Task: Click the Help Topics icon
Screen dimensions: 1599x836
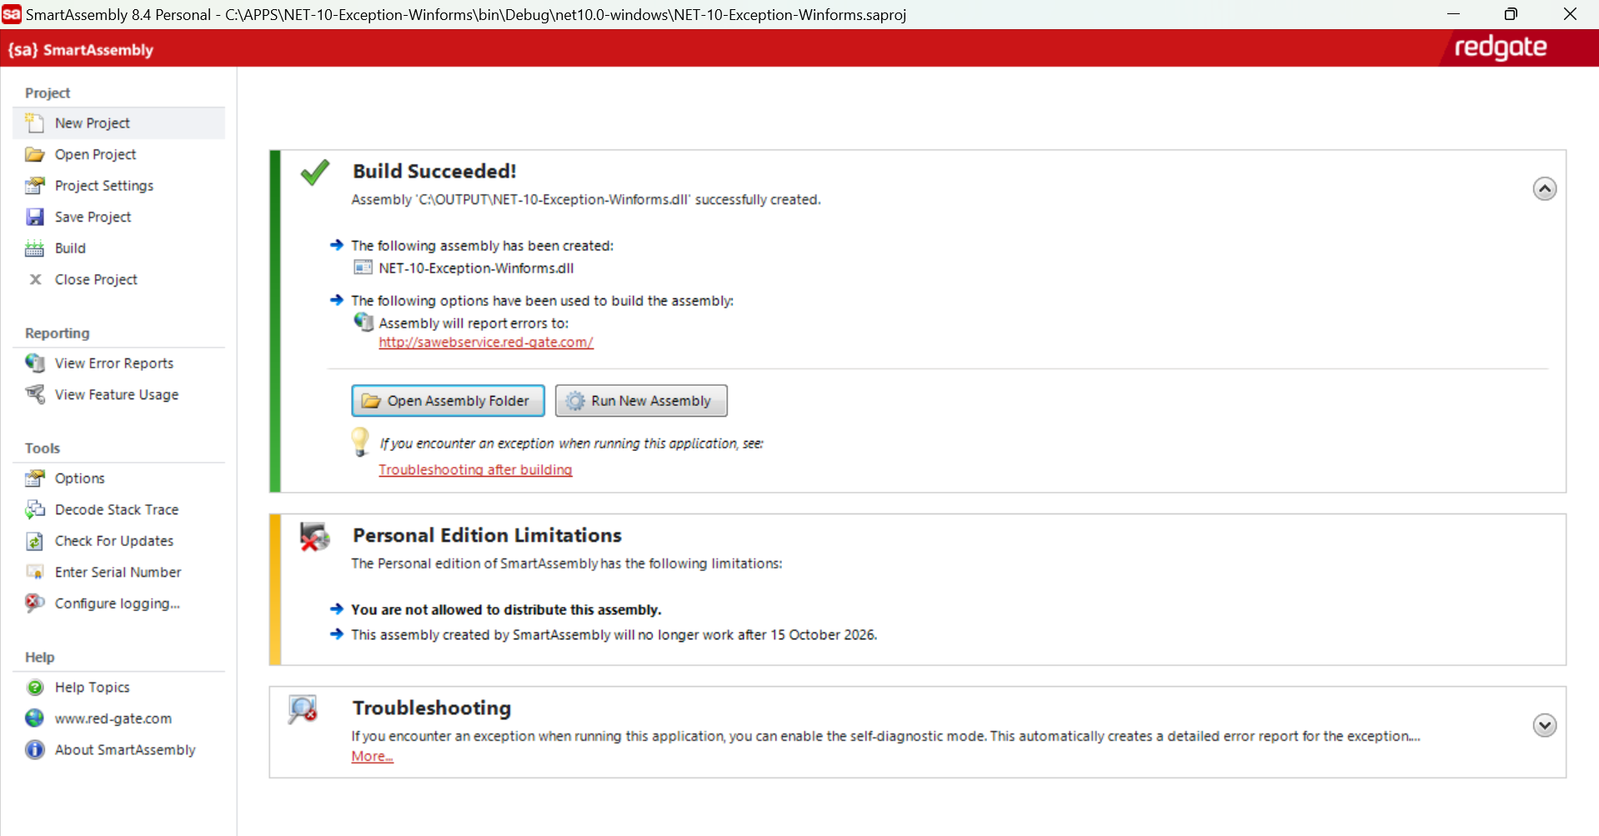Action: (35, 687)
